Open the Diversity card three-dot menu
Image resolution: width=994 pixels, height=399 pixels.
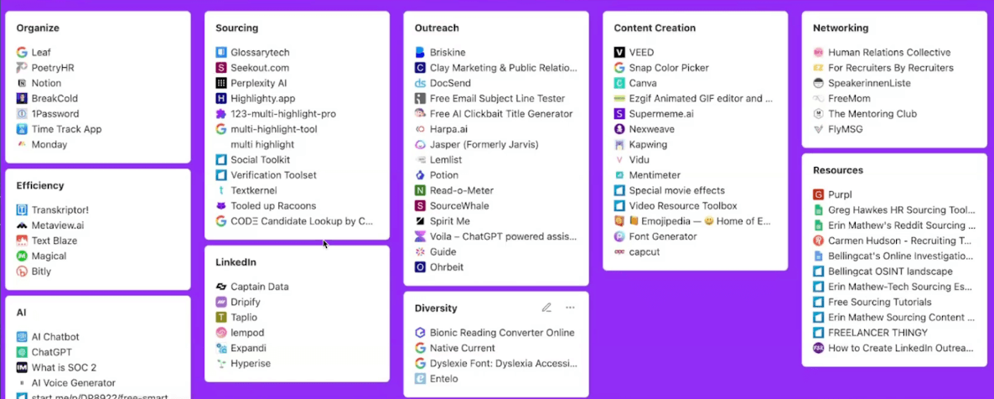(x=570, y=308)
